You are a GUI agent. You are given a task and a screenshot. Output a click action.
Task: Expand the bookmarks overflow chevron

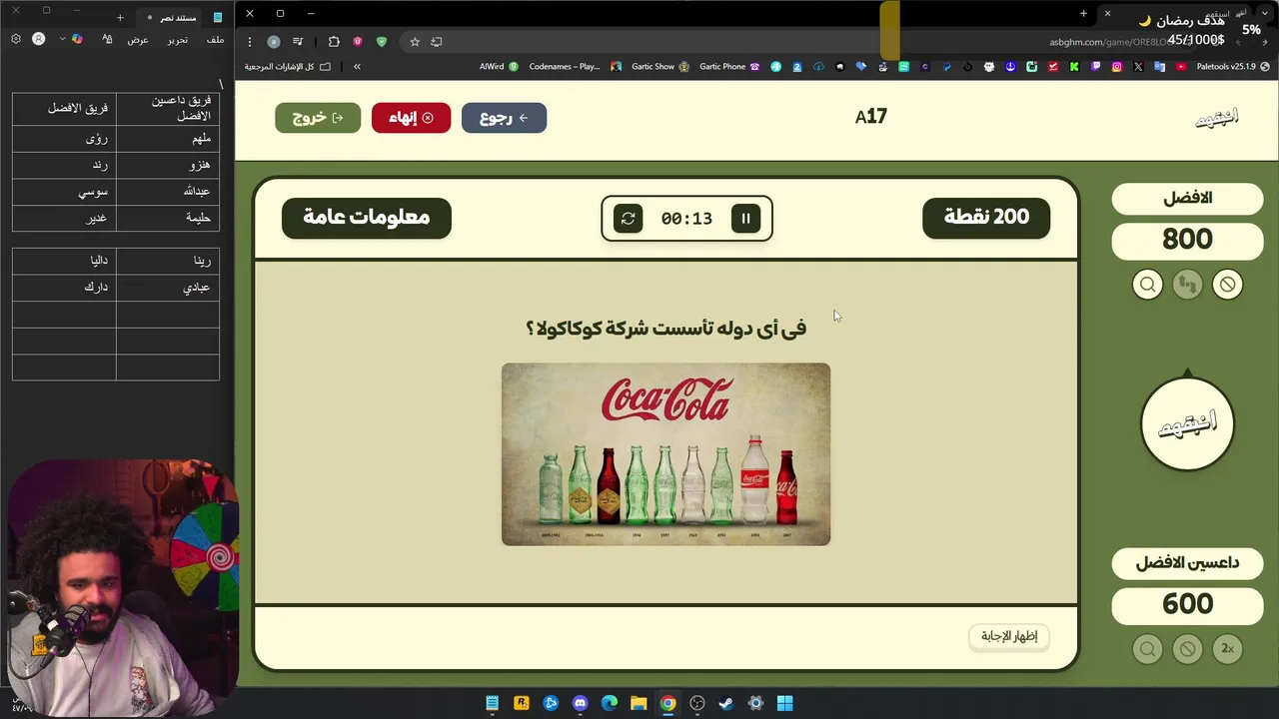357,67
